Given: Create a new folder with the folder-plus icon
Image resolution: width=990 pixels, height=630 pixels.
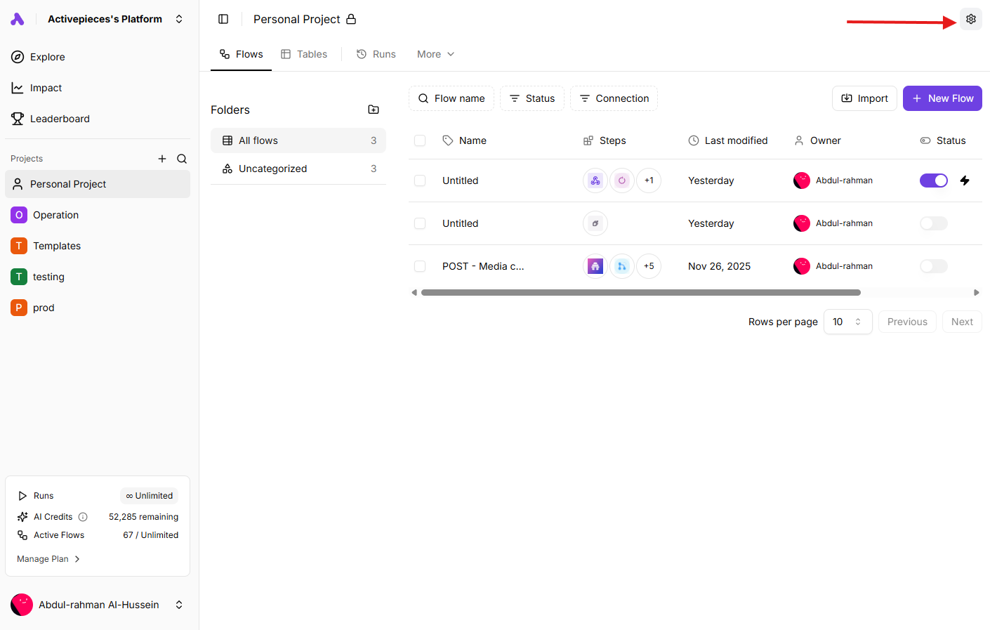Looking at the screenshot, I should 374,110.
